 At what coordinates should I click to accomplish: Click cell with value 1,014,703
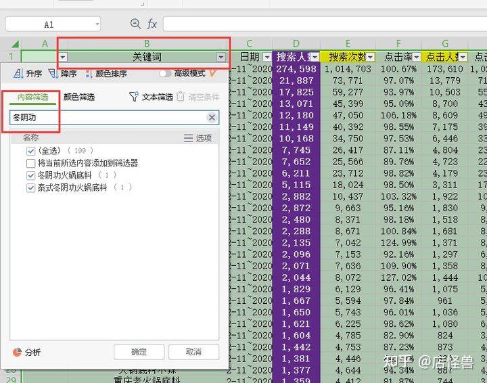(x=348, y=69)
